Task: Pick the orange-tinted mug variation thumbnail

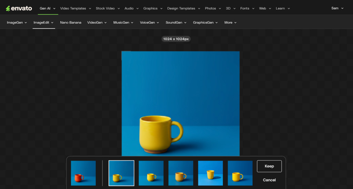Action: coord(181,173)
